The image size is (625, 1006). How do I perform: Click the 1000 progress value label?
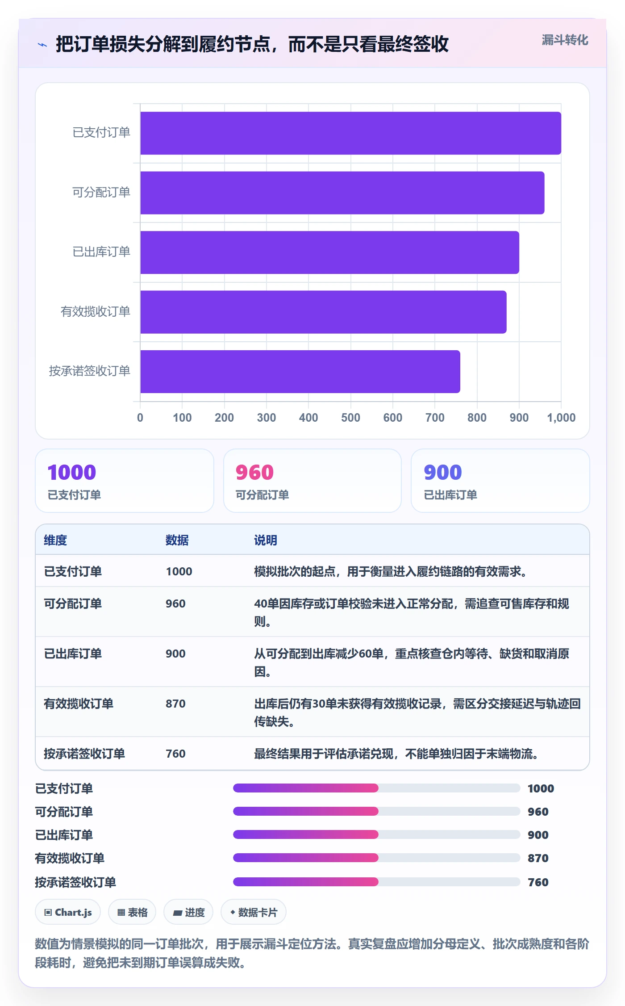(541, 788)
